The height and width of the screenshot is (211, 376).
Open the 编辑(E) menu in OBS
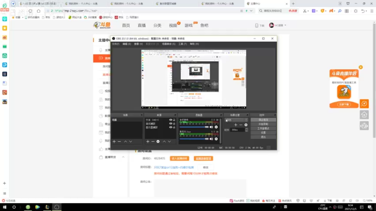coord(126,44)
